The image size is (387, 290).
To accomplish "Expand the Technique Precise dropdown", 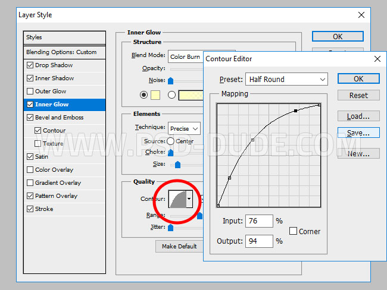I will tap(185, 128).
